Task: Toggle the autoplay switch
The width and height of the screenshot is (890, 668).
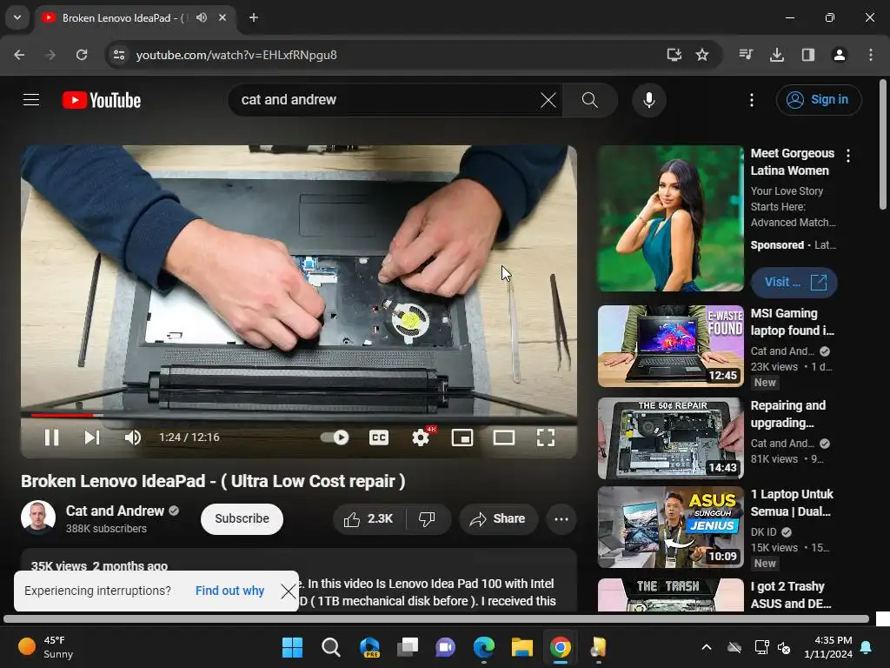Action: tap(335, 438)
